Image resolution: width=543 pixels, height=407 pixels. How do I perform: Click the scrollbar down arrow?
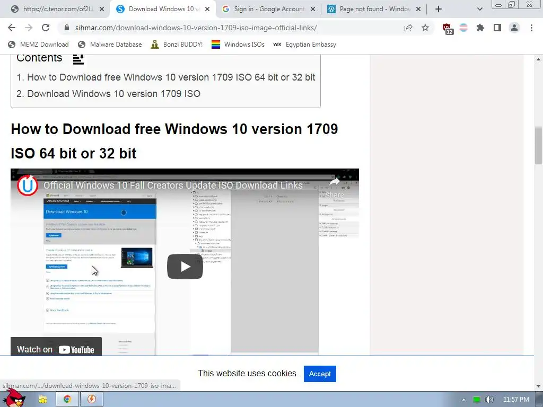(x=539, y=386)
